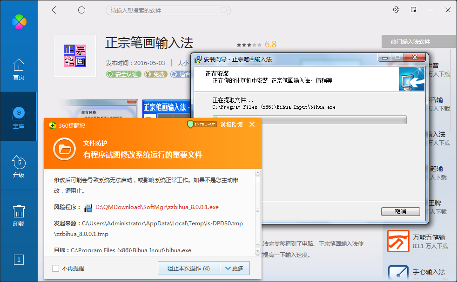
Task: Click the 误报反馈 link
Action: point(231,125)
